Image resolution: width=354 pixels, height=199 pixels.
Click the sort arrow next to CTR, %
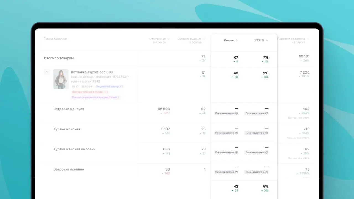267,40
